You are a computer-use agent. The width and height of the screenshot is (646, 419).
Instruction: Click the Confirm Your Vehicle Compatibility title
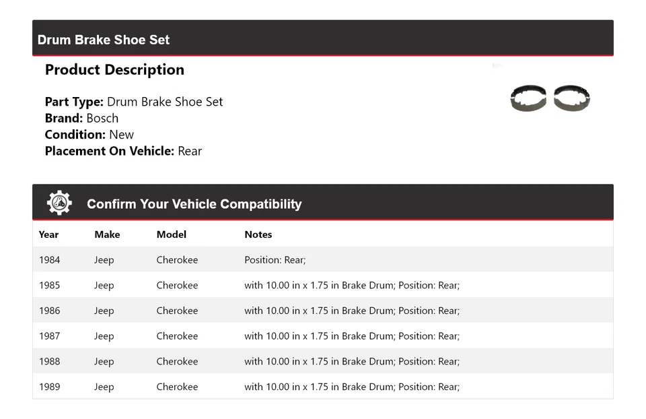pos(194,204)
